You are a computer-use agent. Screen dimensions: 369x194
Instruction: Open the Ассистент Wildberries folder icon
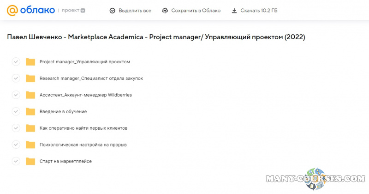[30, 95]
